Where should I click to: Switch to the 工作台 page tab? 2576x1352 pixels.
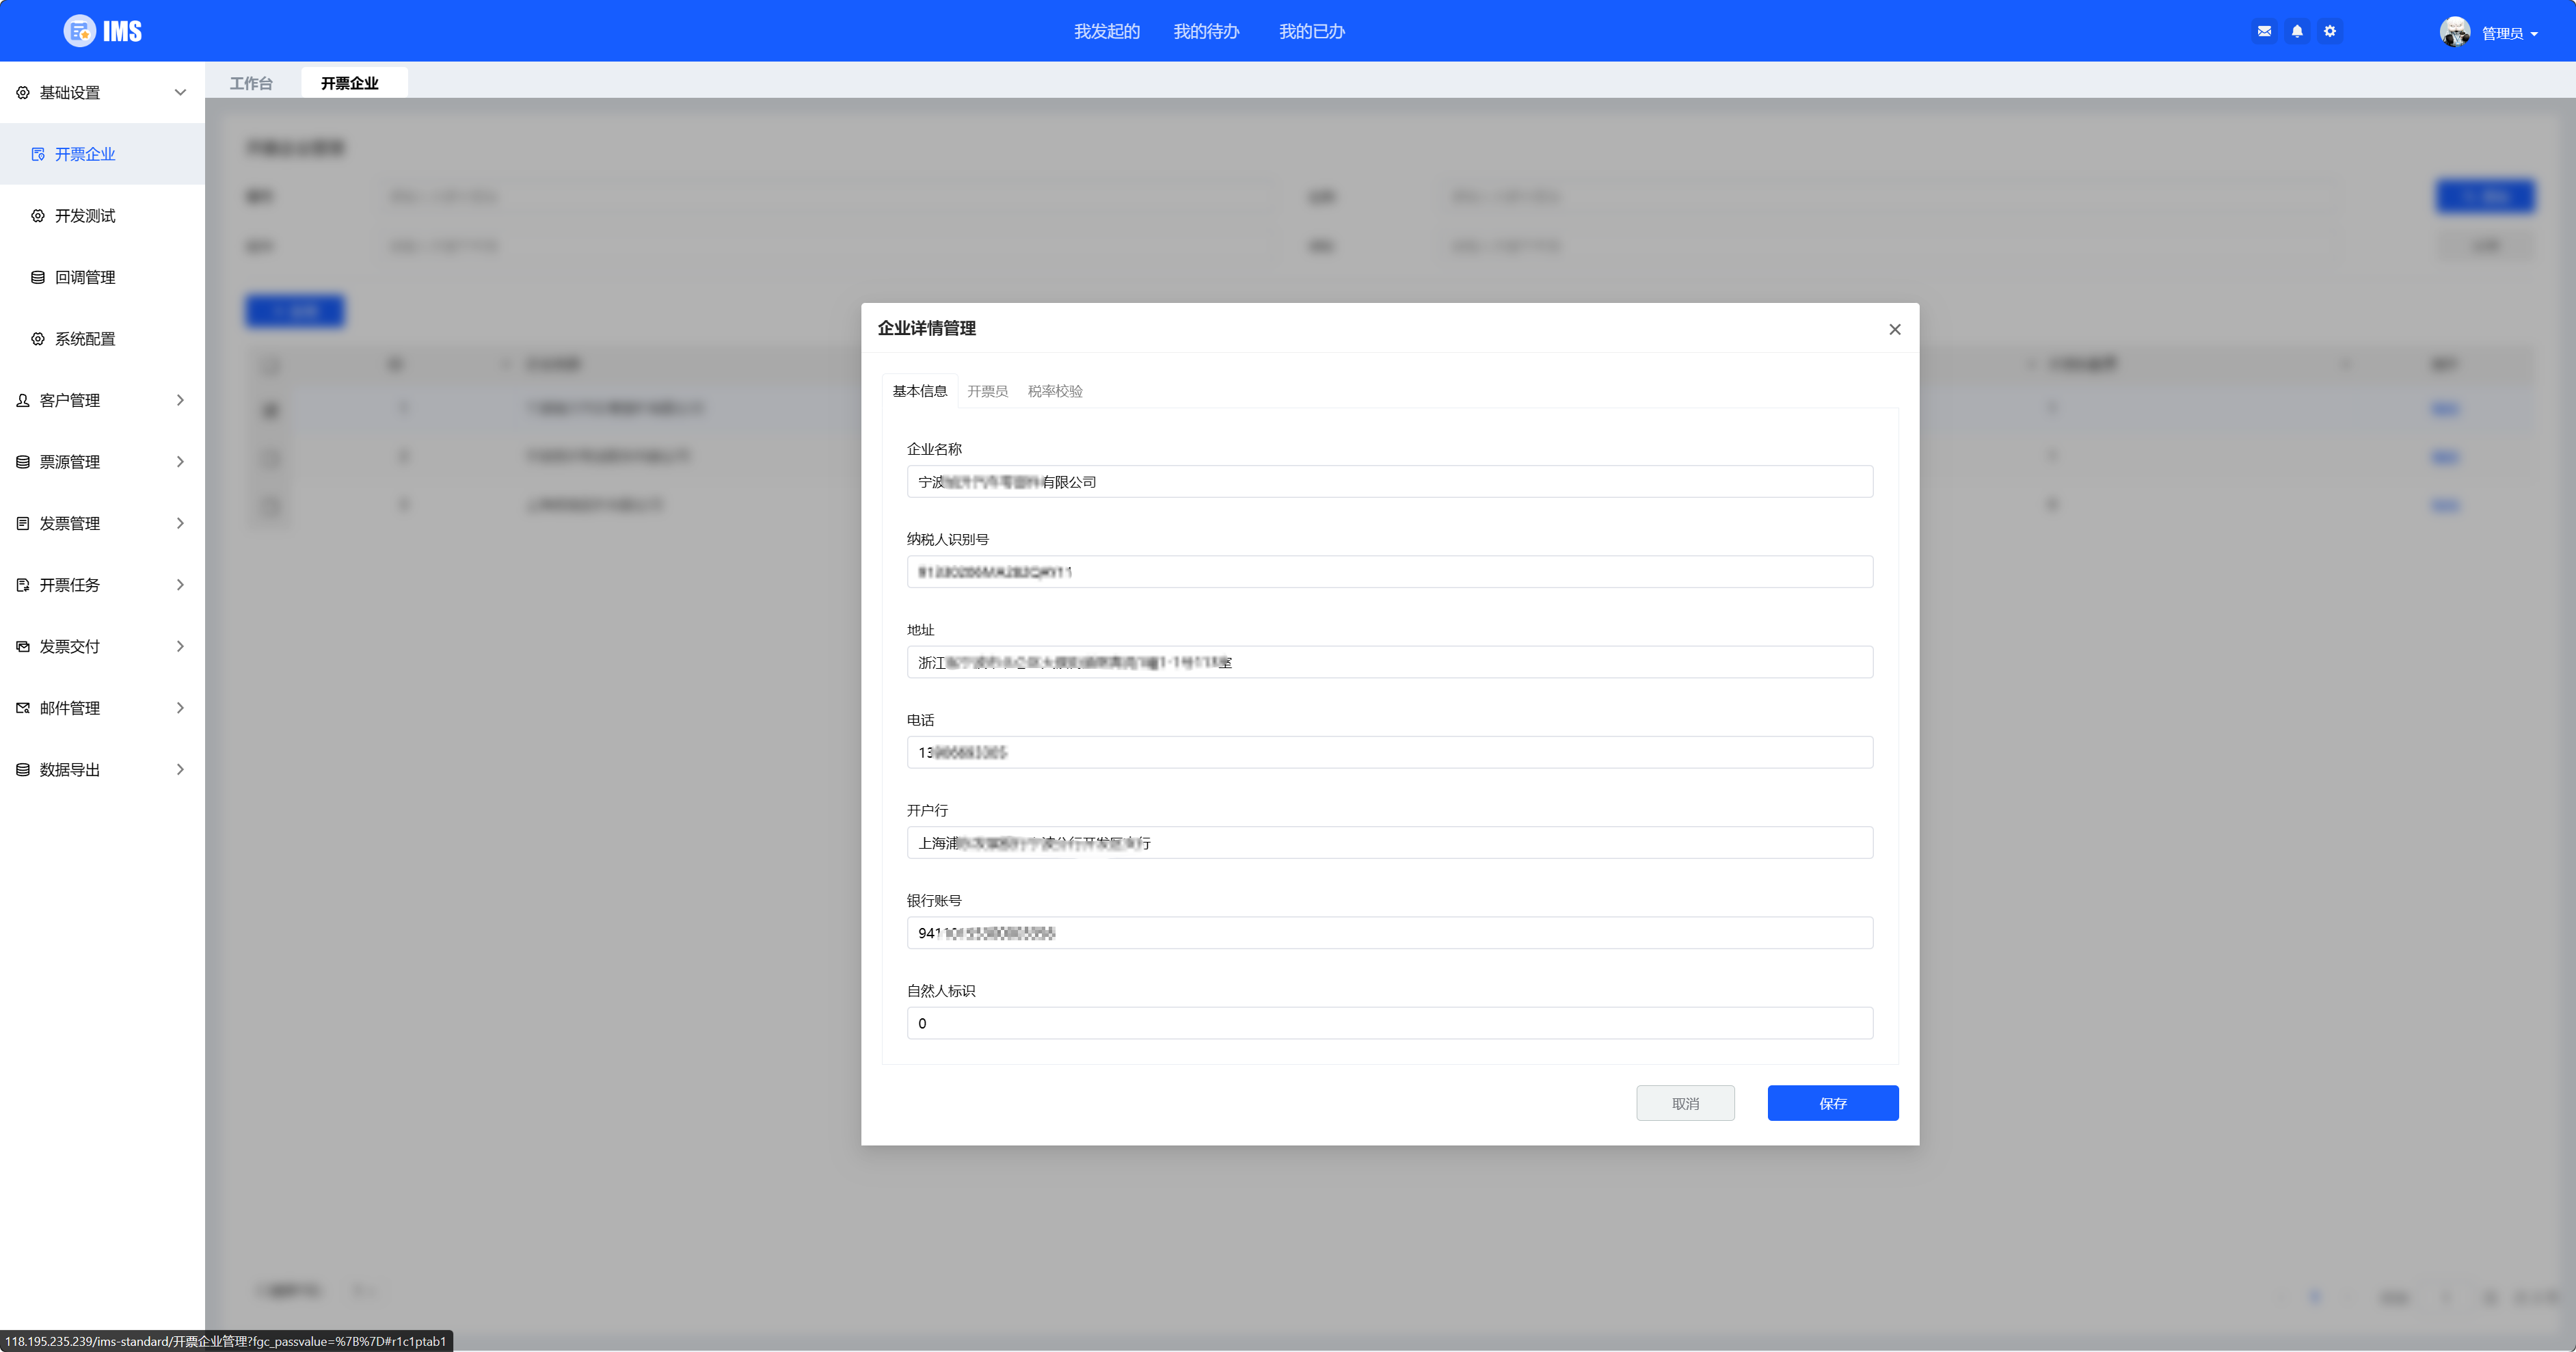(x=251, y=83)
